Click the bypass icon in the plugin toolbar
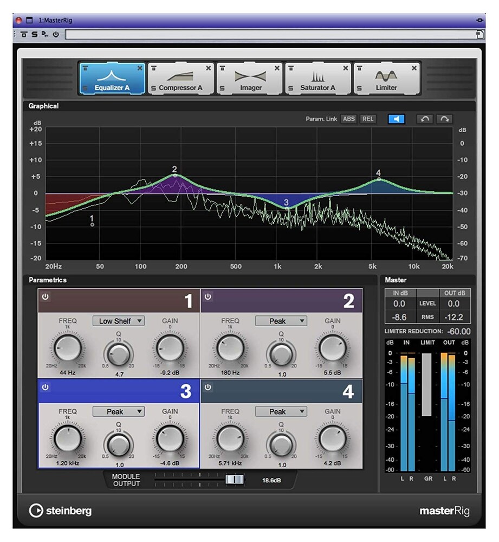 point(24,34)
